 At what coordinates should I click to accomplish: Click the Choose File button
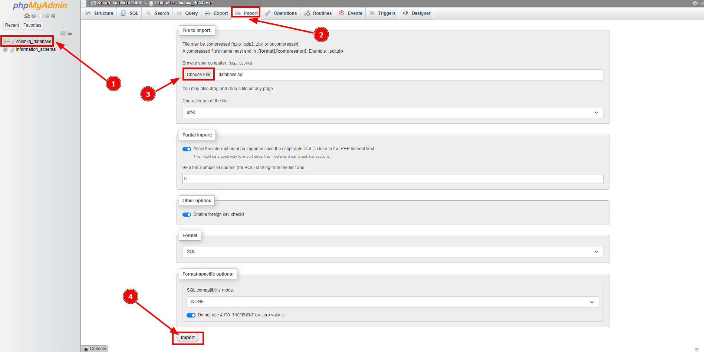pos(198,75)
